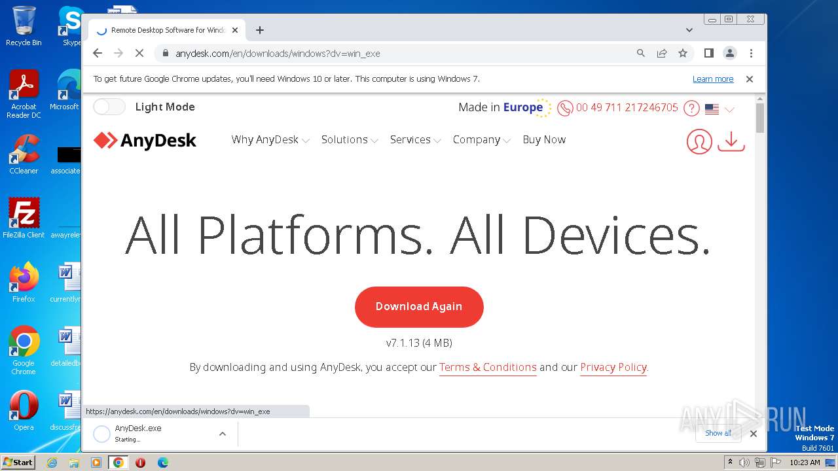Open the Windows Start menu

coord(18,462)
